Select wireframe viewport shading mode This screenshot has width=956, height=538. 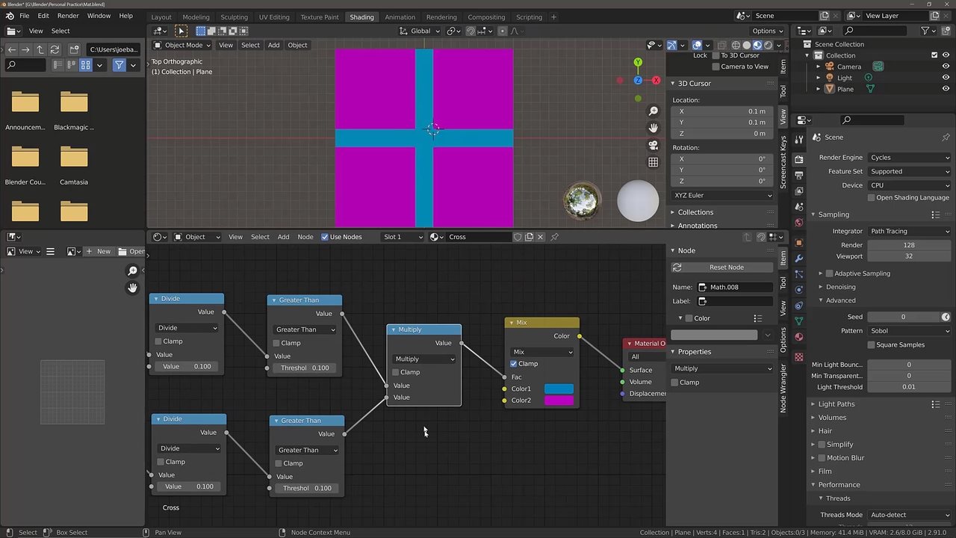(736, 45)
